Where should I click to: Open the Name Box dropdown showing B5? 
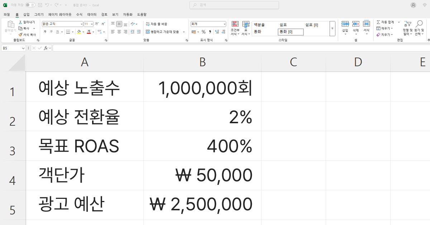pos(23,48)
